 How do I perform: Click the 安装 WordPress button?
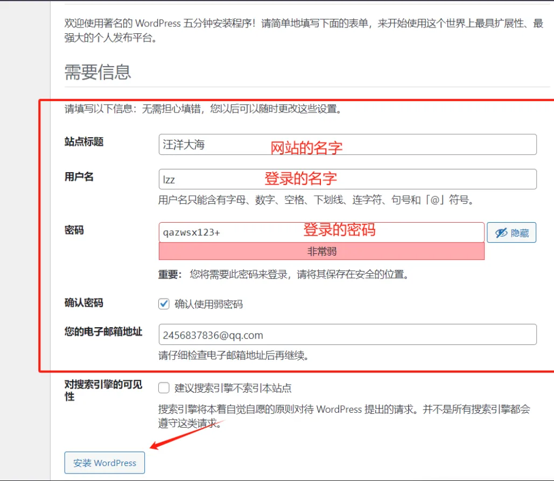click(x=104, y=463)
